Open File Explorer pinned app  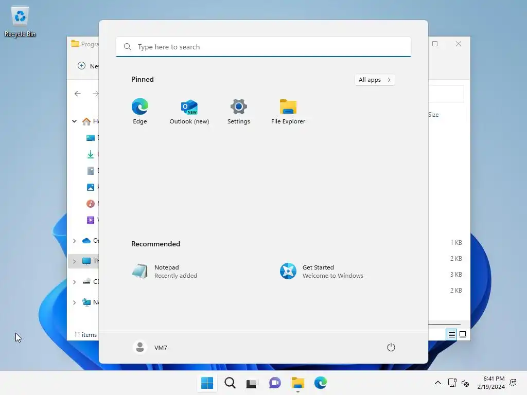pos(288,112)
